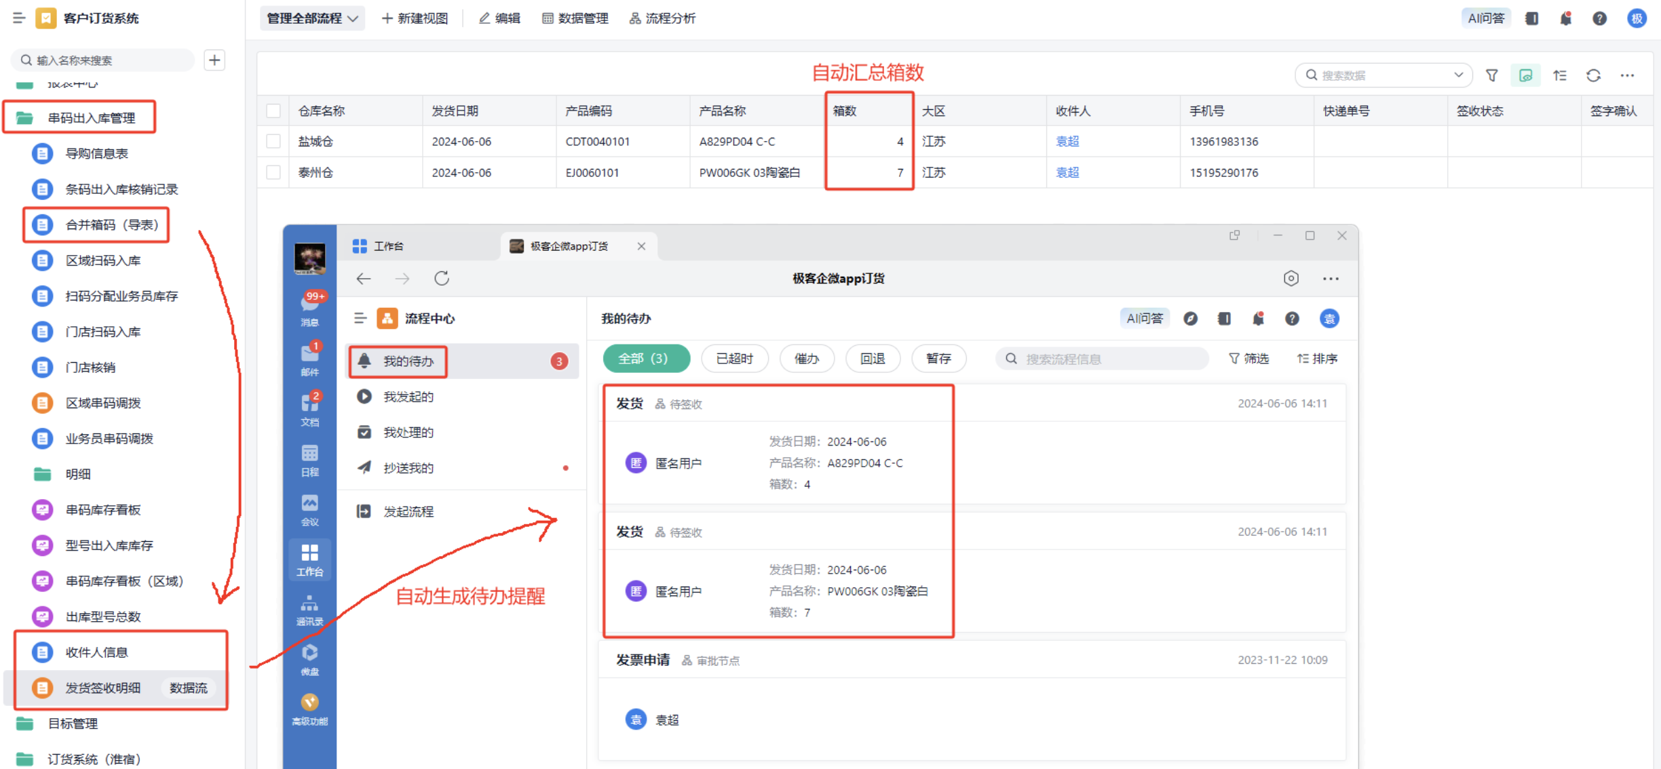The image size is (1661, 769).
Task: Select the 已超时 filter tab
Action: coord(734,358)
